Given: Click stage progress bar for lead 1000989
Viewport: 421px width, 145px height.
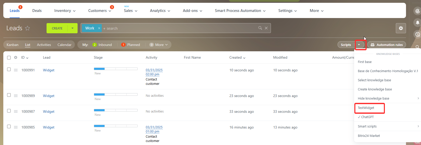Looking at the screenshot, I should click(116, 94).
